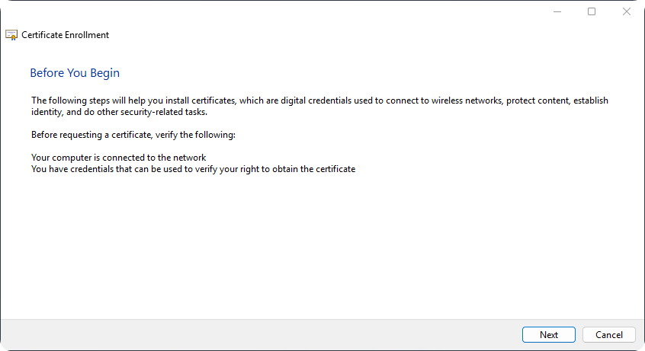
Task: Minimize the Certificate Enrollment window
Action: point(557,11)
